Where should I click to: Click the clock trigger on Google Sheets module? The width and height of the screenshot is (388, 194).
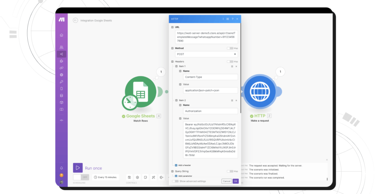pos(130,102)
